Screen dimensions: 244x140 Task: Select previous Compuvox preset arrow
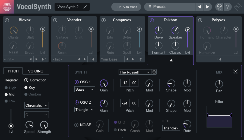pos(127,59)
